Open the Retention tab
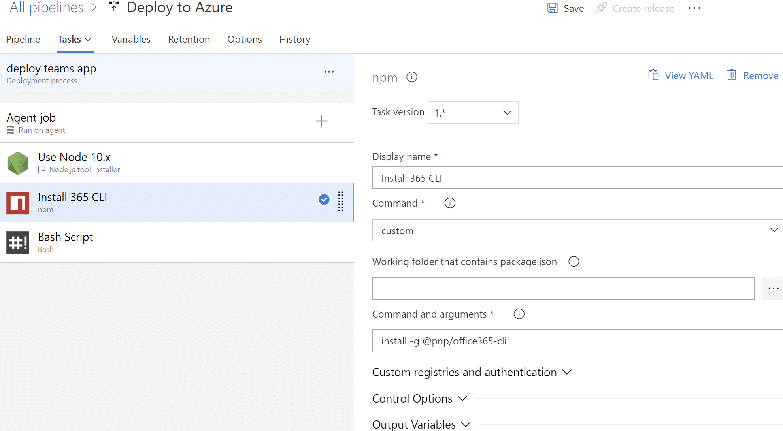Screen dimensions: 783x431 tap(189, 40)
